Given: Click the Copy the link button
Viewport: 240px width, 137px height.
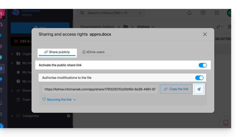Looking at the screenshot, I should 176,89.
